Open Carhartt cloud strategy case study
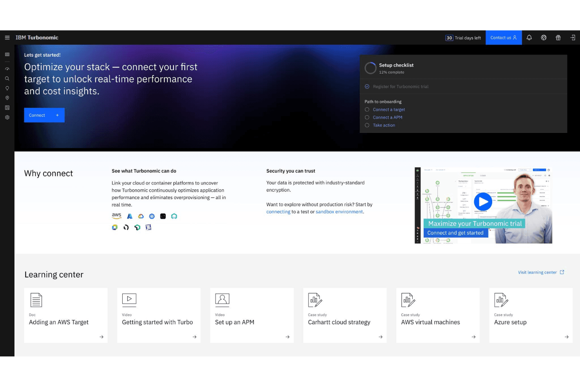The height and width of the screenshot is (387, 580). (x=345, y=315)
